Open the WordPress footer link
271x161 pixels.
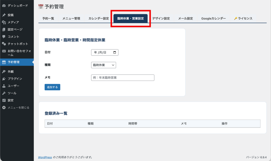click(44, 157)
